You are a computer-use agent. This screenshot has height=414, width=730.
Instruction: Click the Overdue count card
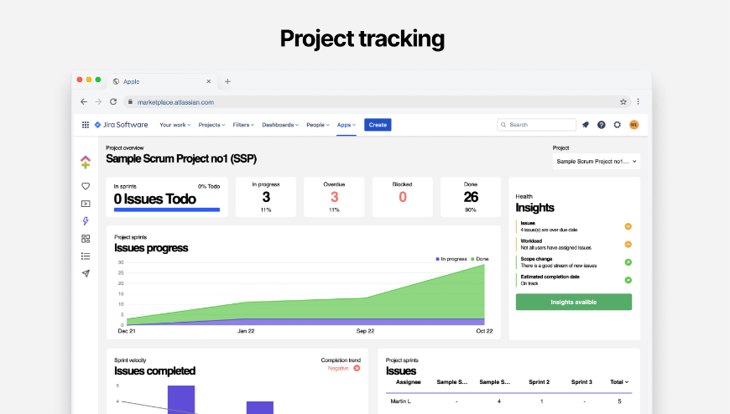point(334,197)
